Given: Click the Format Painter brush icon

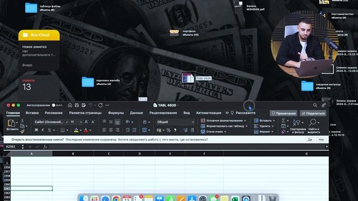Looking at the screenshot, I should [22, 131].
